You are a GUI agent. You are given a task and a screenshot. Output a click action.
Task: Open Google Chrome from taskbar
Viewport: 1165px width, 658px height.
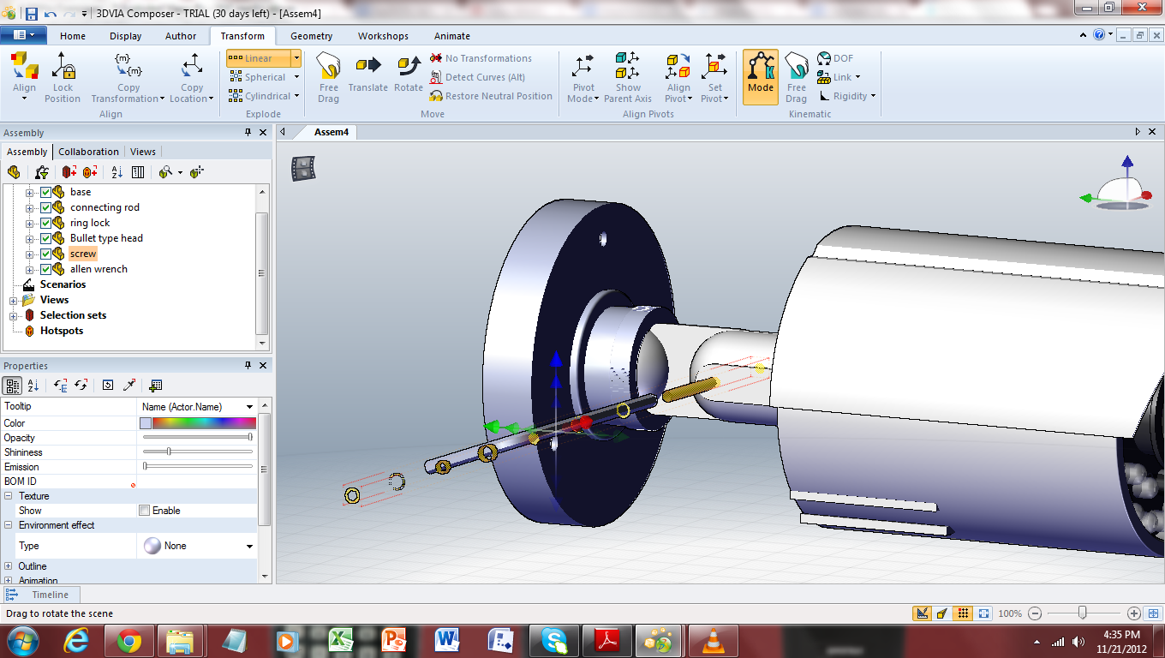click(x=129, y=640)
